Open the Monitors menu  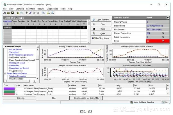pyautogui.click(x=31, y=9)
